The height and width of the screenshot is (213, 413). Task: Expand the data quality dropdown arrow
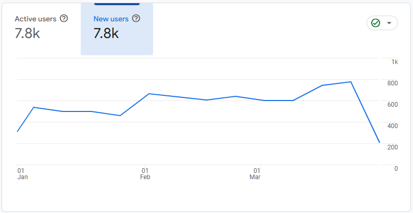(x=389, y=23)
